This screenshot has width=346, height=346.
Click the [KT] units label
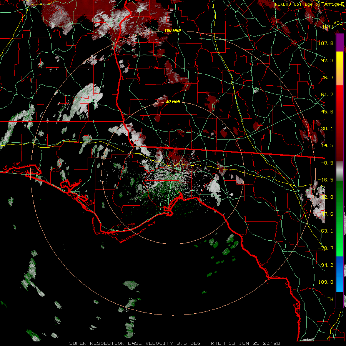pos(328,27)
